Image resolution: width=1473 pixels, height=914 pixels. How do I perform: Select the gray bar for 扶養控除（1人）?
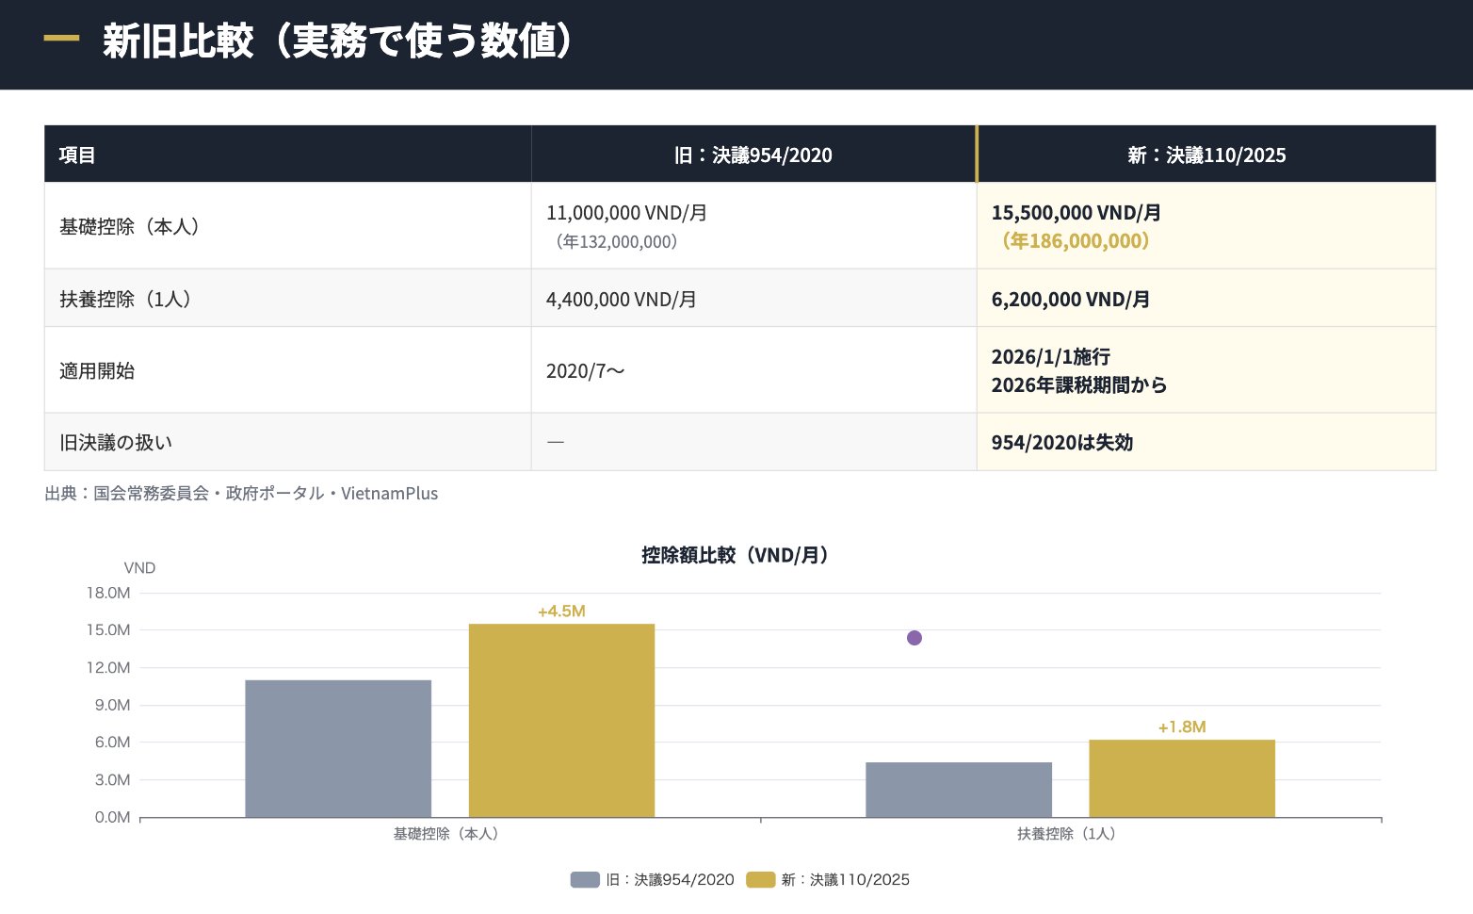click(x=958, y=790)
